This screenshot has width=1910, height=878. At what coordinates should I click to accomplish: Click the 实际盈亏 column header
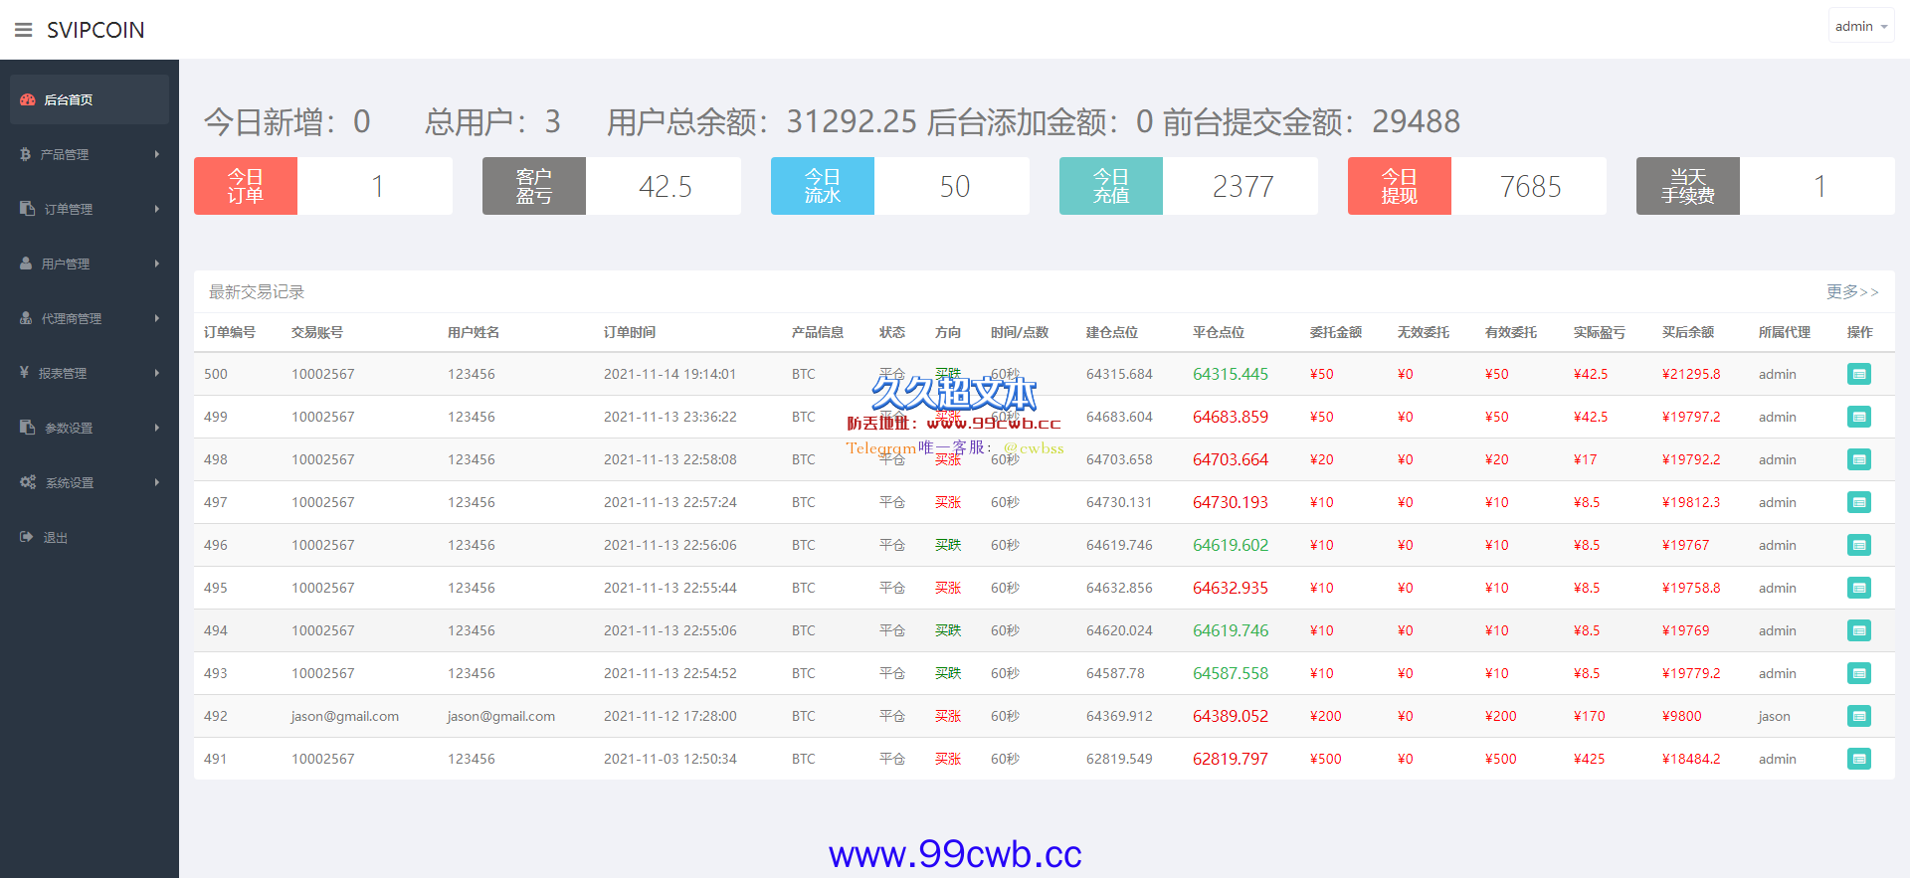[x=1600, y=332]
